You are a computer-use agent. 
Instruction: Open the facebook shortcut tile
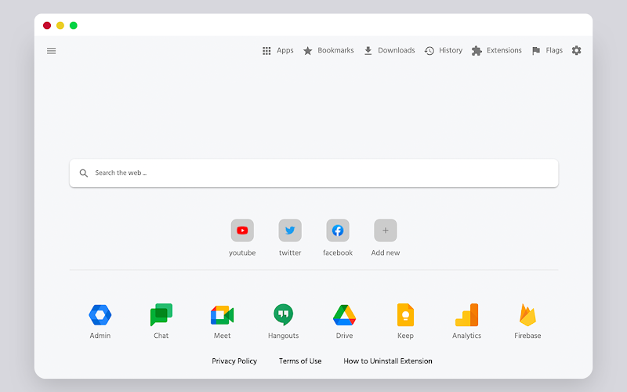(338, 230)
